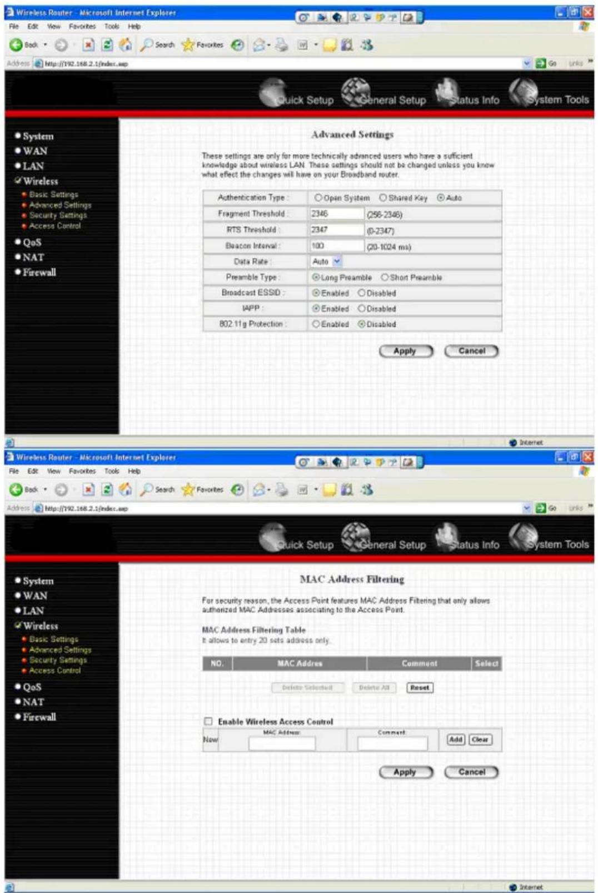Open Favorites star in Advanced Settings window toolbar
Image resolution: width=598 pixels, height=893 pixels.
203,45
